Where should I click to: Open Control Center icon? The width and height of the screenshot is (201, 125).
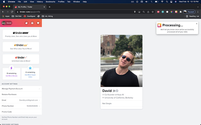171,2
